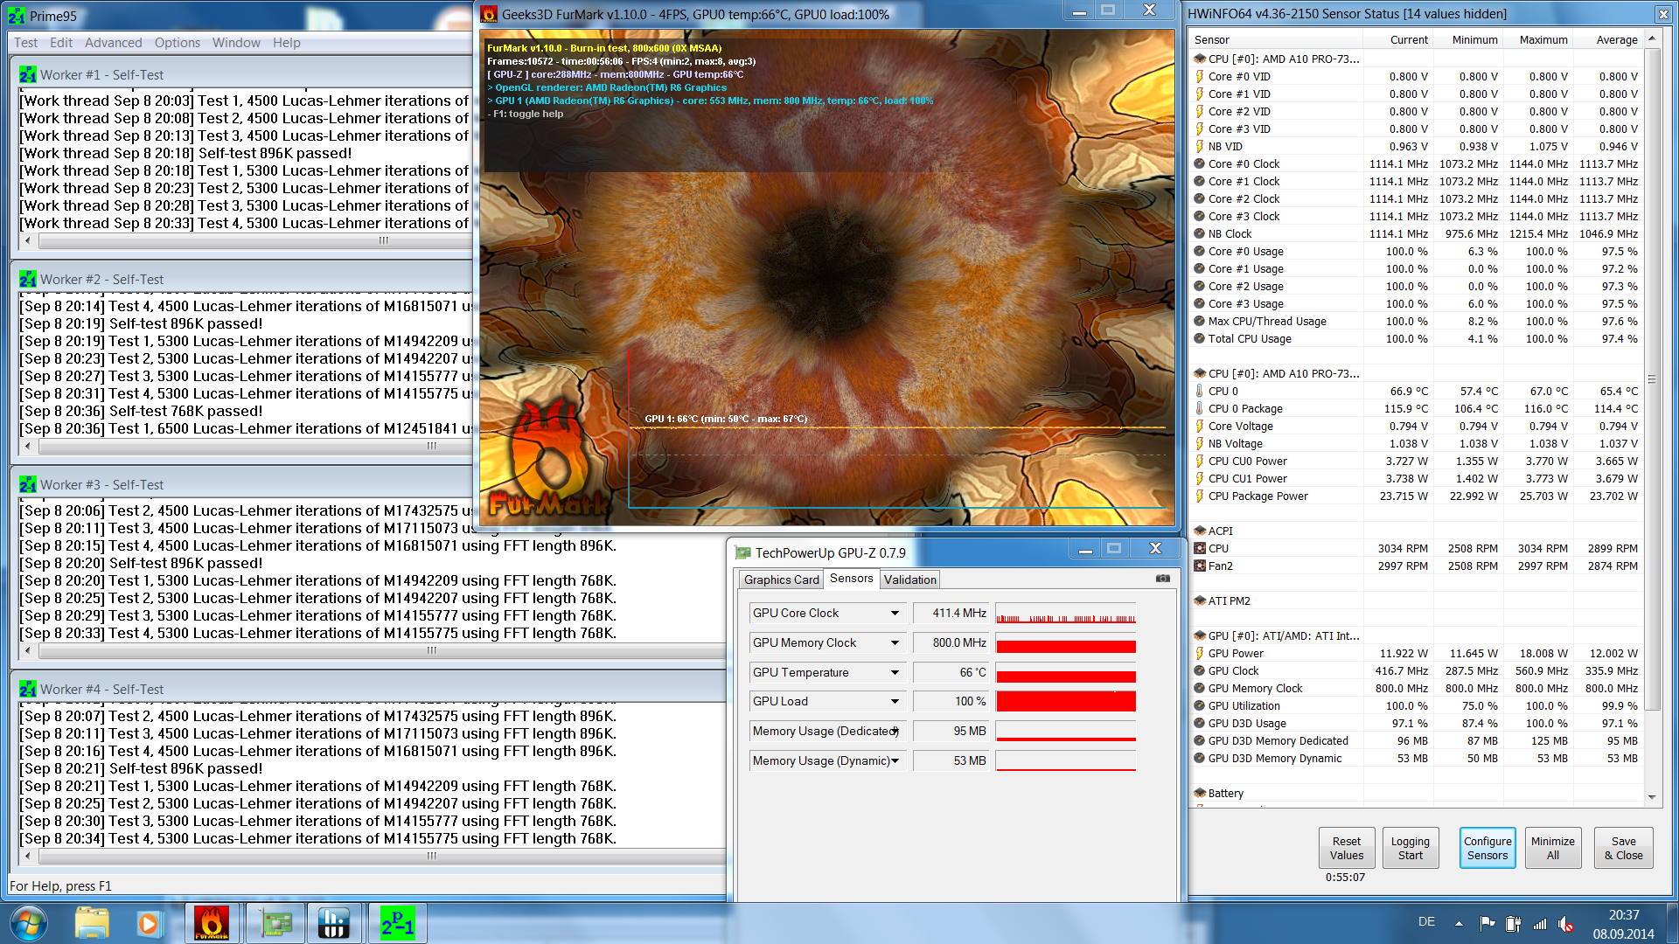Click the lightning icon beside GPU Power
This screenshot has height=944, width=1679.
click(1200, 654)
